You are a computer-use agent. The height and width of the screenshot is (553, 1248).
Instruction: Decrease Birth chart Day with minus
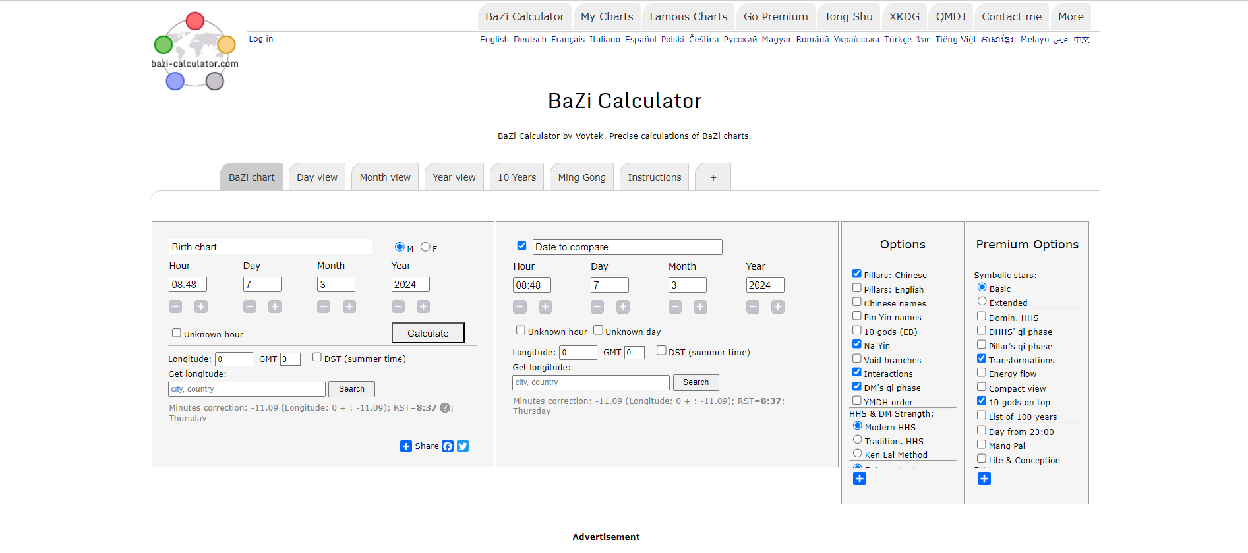[250, 306]
